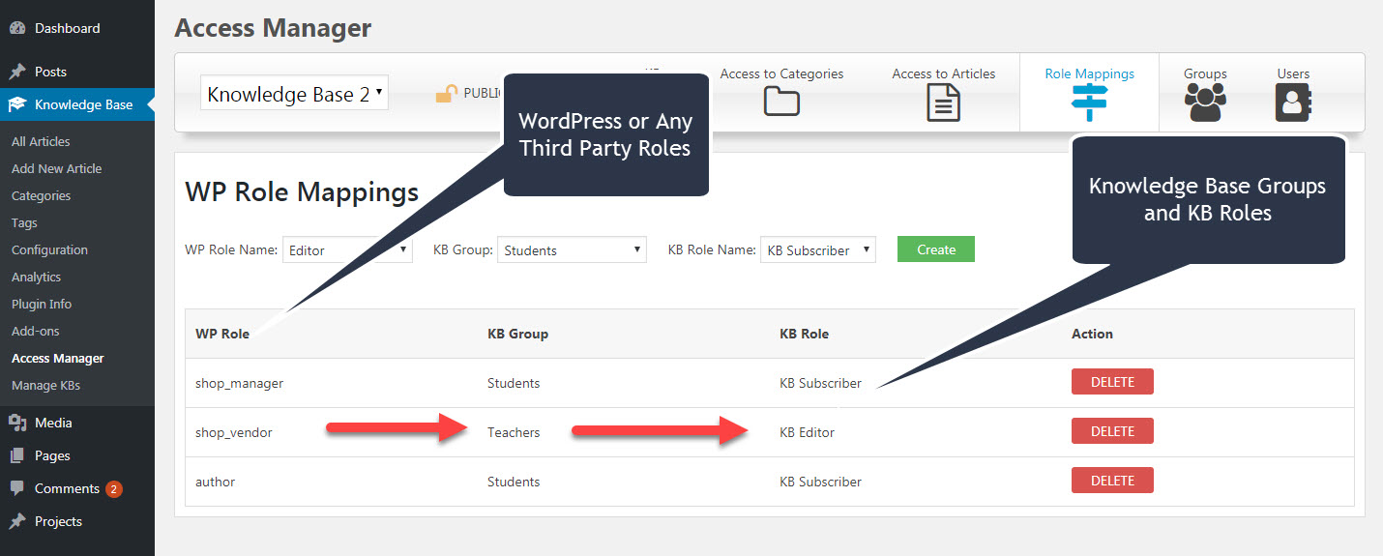
Task: Go to All Articles
Action: click(41, 141)
